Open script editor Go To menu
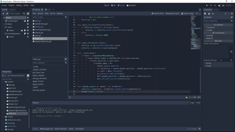This screenshot has height=132, width=235. click(x=53, y=14)
